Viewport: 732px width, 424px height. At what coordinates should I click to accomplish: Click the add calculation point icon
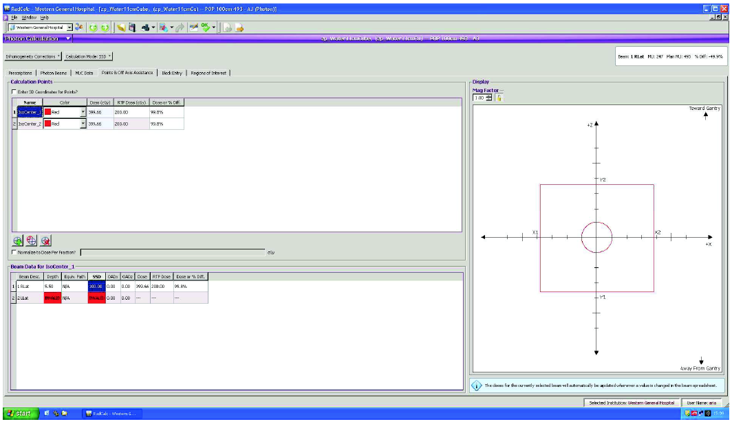18,241
